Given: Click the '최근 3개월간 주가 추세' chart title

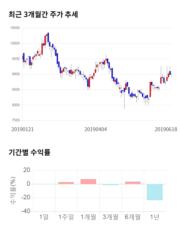Looking at the screenshot, I should tap(43, 15).
